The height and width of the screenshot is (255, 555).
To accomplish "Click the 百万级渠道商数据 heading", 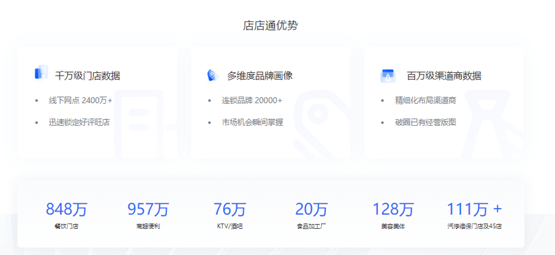I will click(x=444, y=76).
